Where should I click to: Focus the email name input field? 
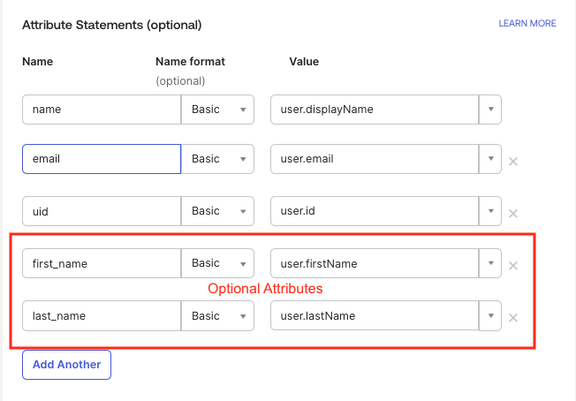coord(101,160)
